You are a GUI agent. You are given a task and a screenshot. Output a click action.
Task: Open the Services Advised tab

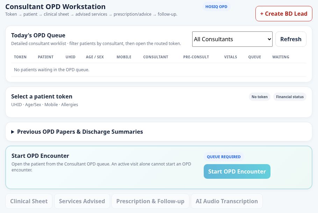coord(82,201)
